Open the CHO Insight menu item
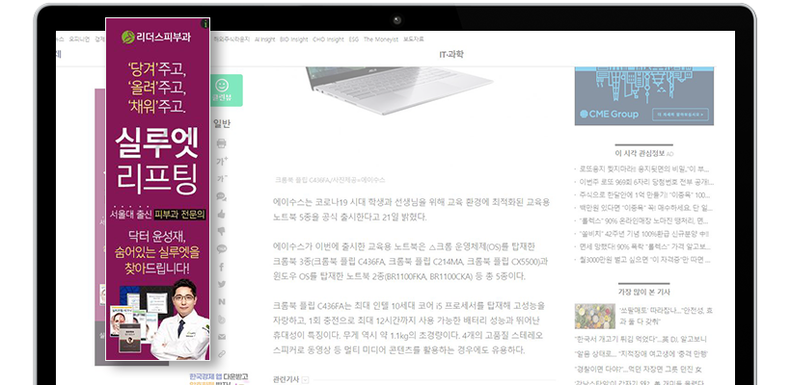 point(328,39)
